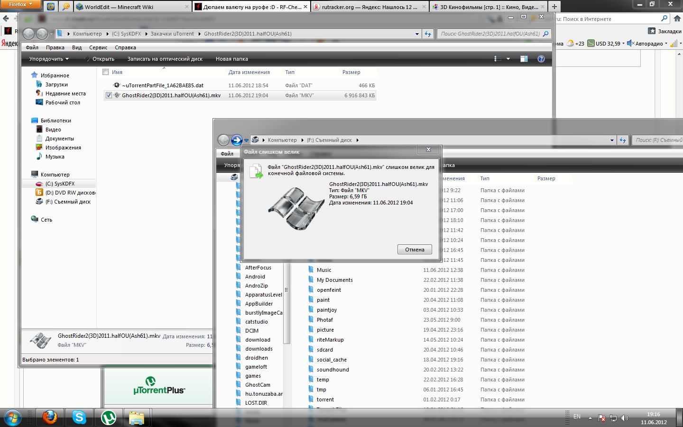Open Skype from the taskbar
The height and width of the screenshot is (427, 683).
tap(79, 418)
